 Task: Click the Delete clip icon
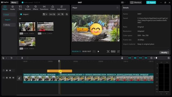(x=27, y=58)
